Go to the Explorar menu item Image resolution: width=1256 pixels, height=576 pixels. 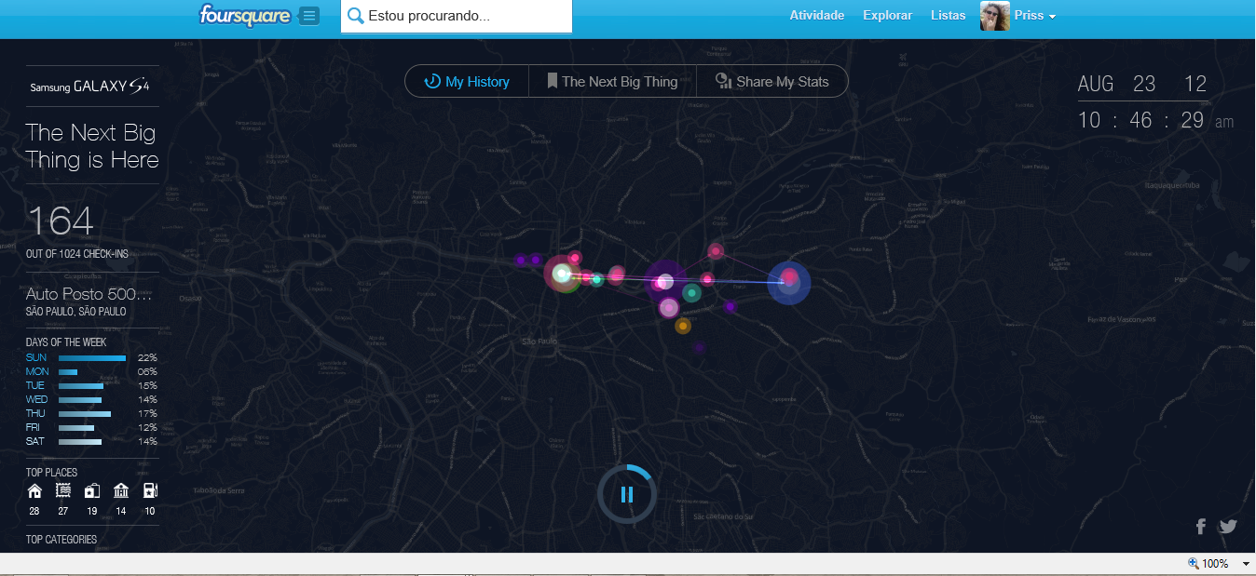pos(887,16)
